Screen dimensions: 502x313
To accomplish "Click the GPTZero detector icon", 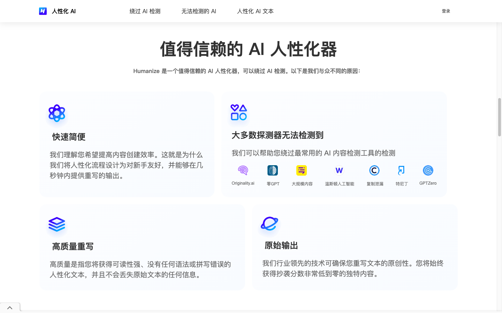I will point(428,170).
